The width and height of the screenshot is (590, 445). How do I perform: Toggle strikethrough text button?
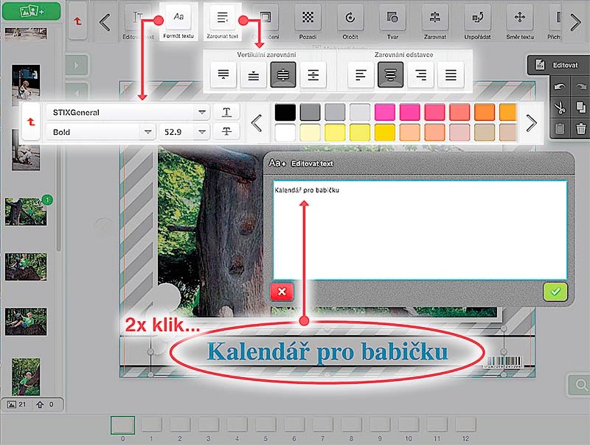pyautogui.click(x=226, y=132)
